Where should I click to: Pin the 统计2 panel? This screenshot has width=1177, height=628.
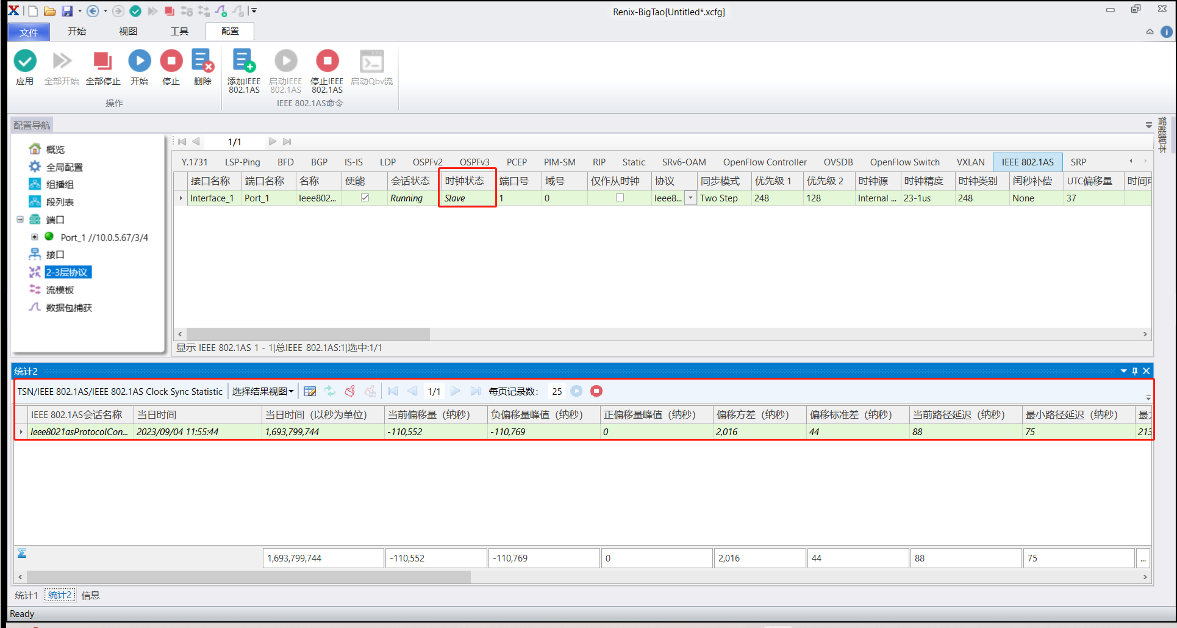click(1135, 371)
